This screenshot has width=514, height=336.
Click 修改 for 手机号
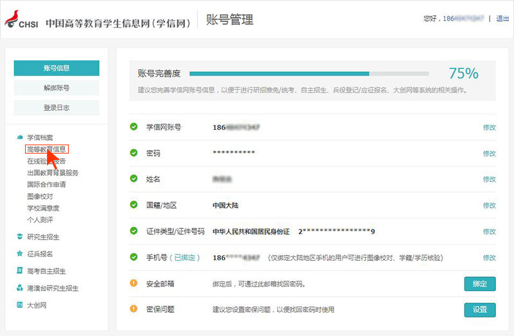coord(490,258)
